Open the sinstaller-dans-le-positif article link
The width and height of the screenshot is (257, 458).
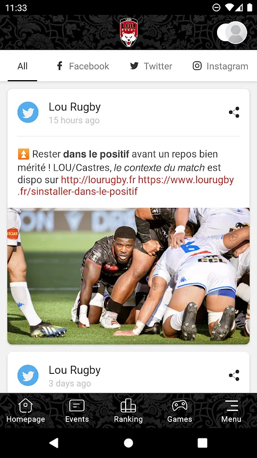[x=126, y=185]
